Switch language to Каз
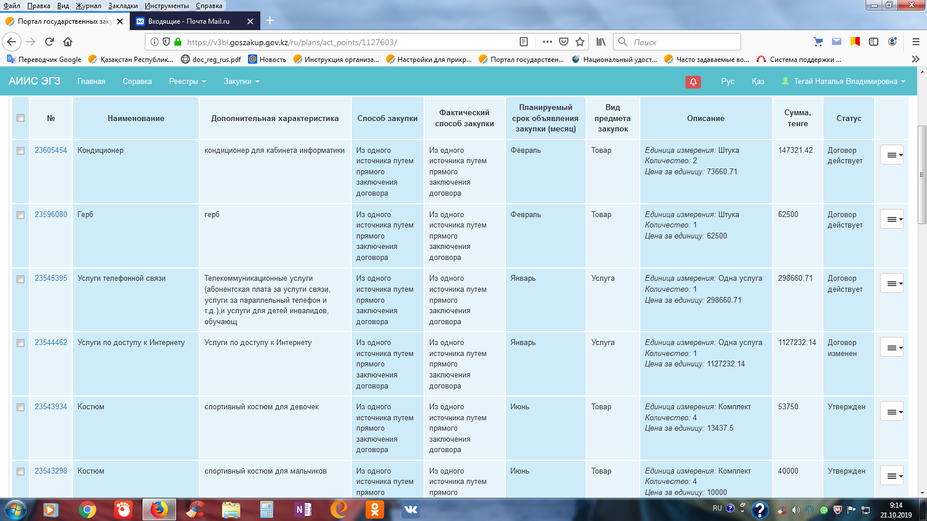The height and width of the screenshot is (521, 927). coord(758,82)
